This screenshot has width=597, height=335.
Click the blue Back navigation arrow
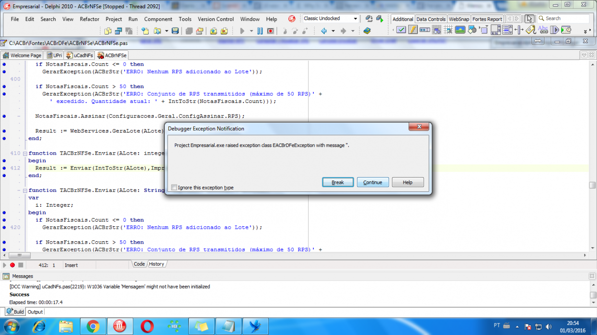tap(324, 31)
